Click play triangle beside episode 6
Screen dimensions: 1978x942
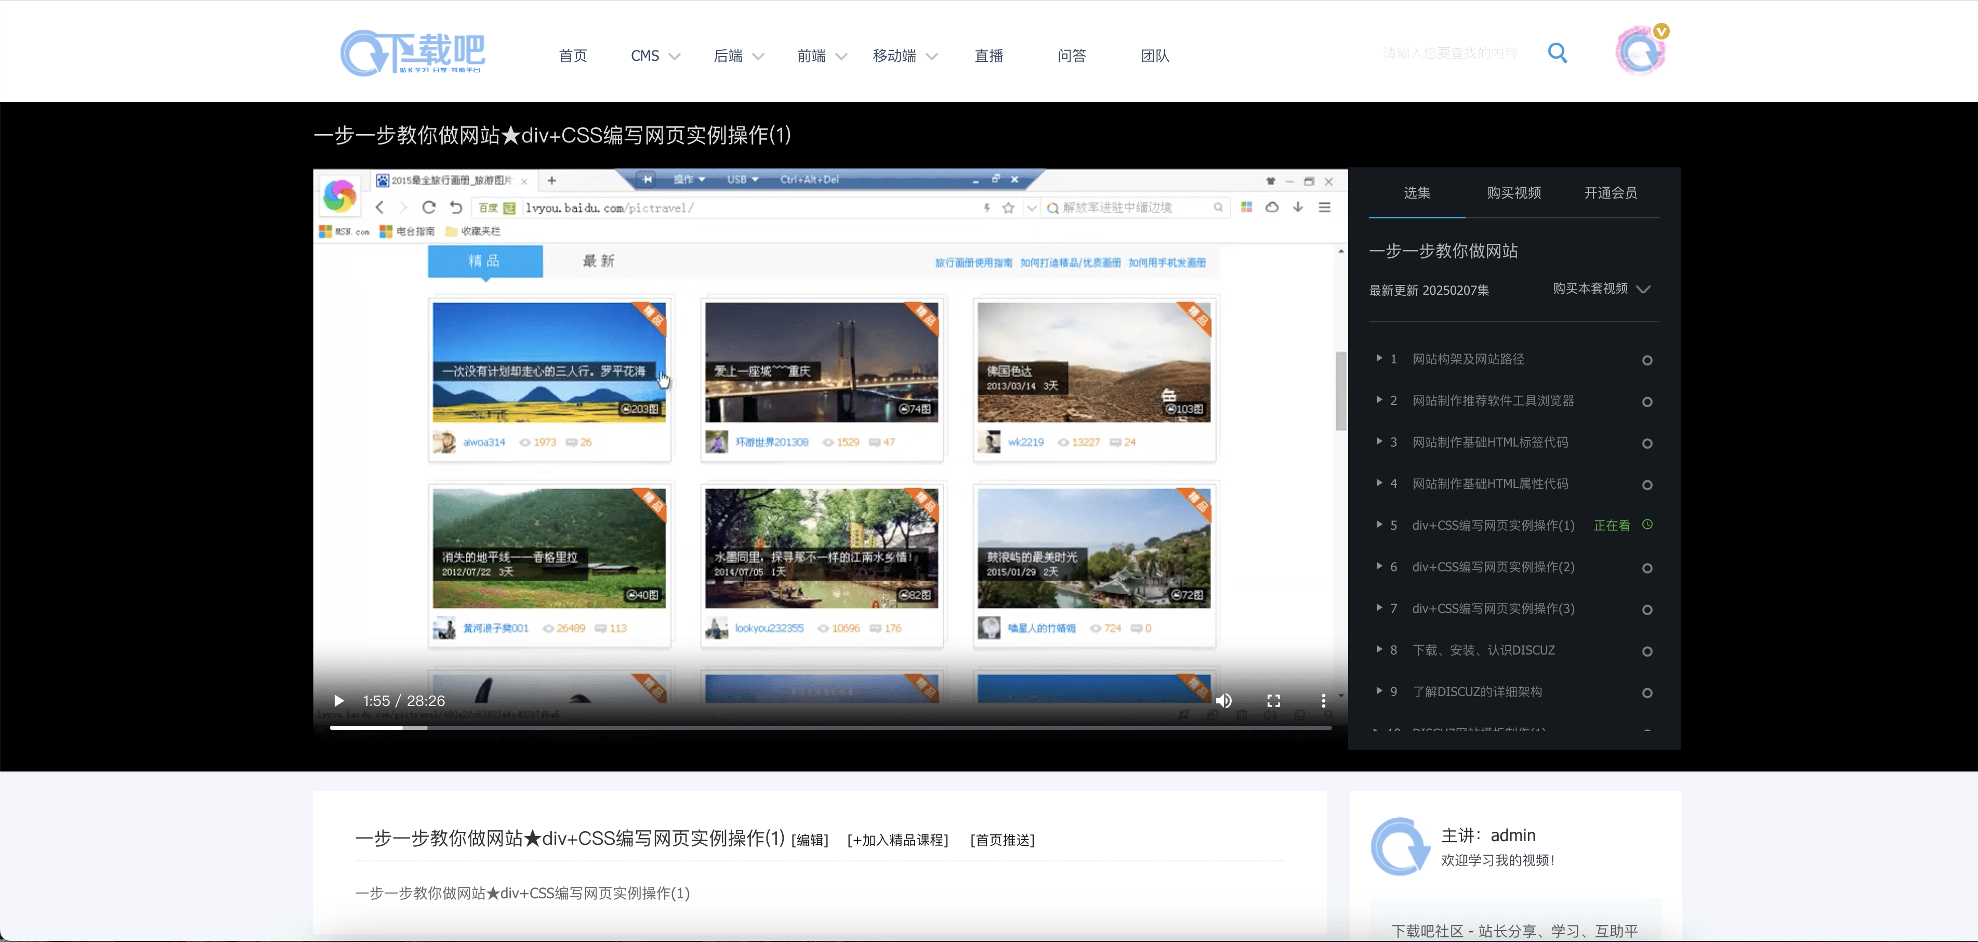[x=1379, y=566]
